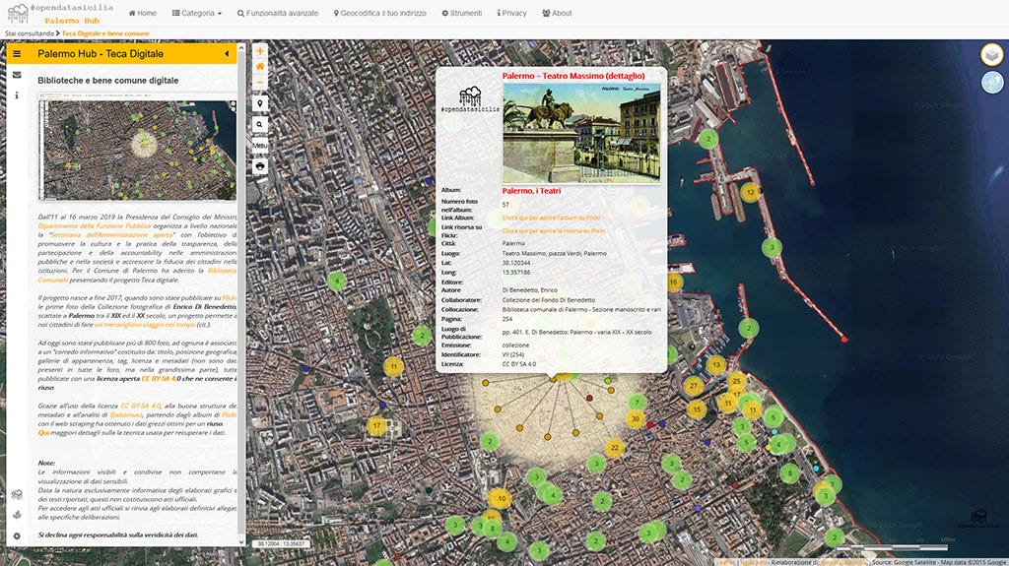Open the envelope contact tab in sidebar
Screen dimensions: 1009x566
17,75
